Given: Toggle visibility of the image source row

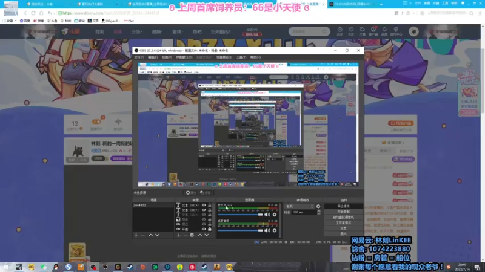Looking at the screenshot, I should tap(204, 219).
